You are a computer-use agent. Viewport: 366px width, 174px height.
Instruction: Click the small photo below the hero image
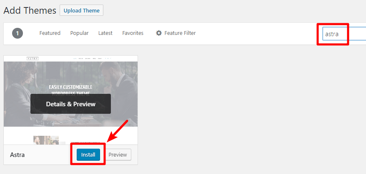pos(46,140)
